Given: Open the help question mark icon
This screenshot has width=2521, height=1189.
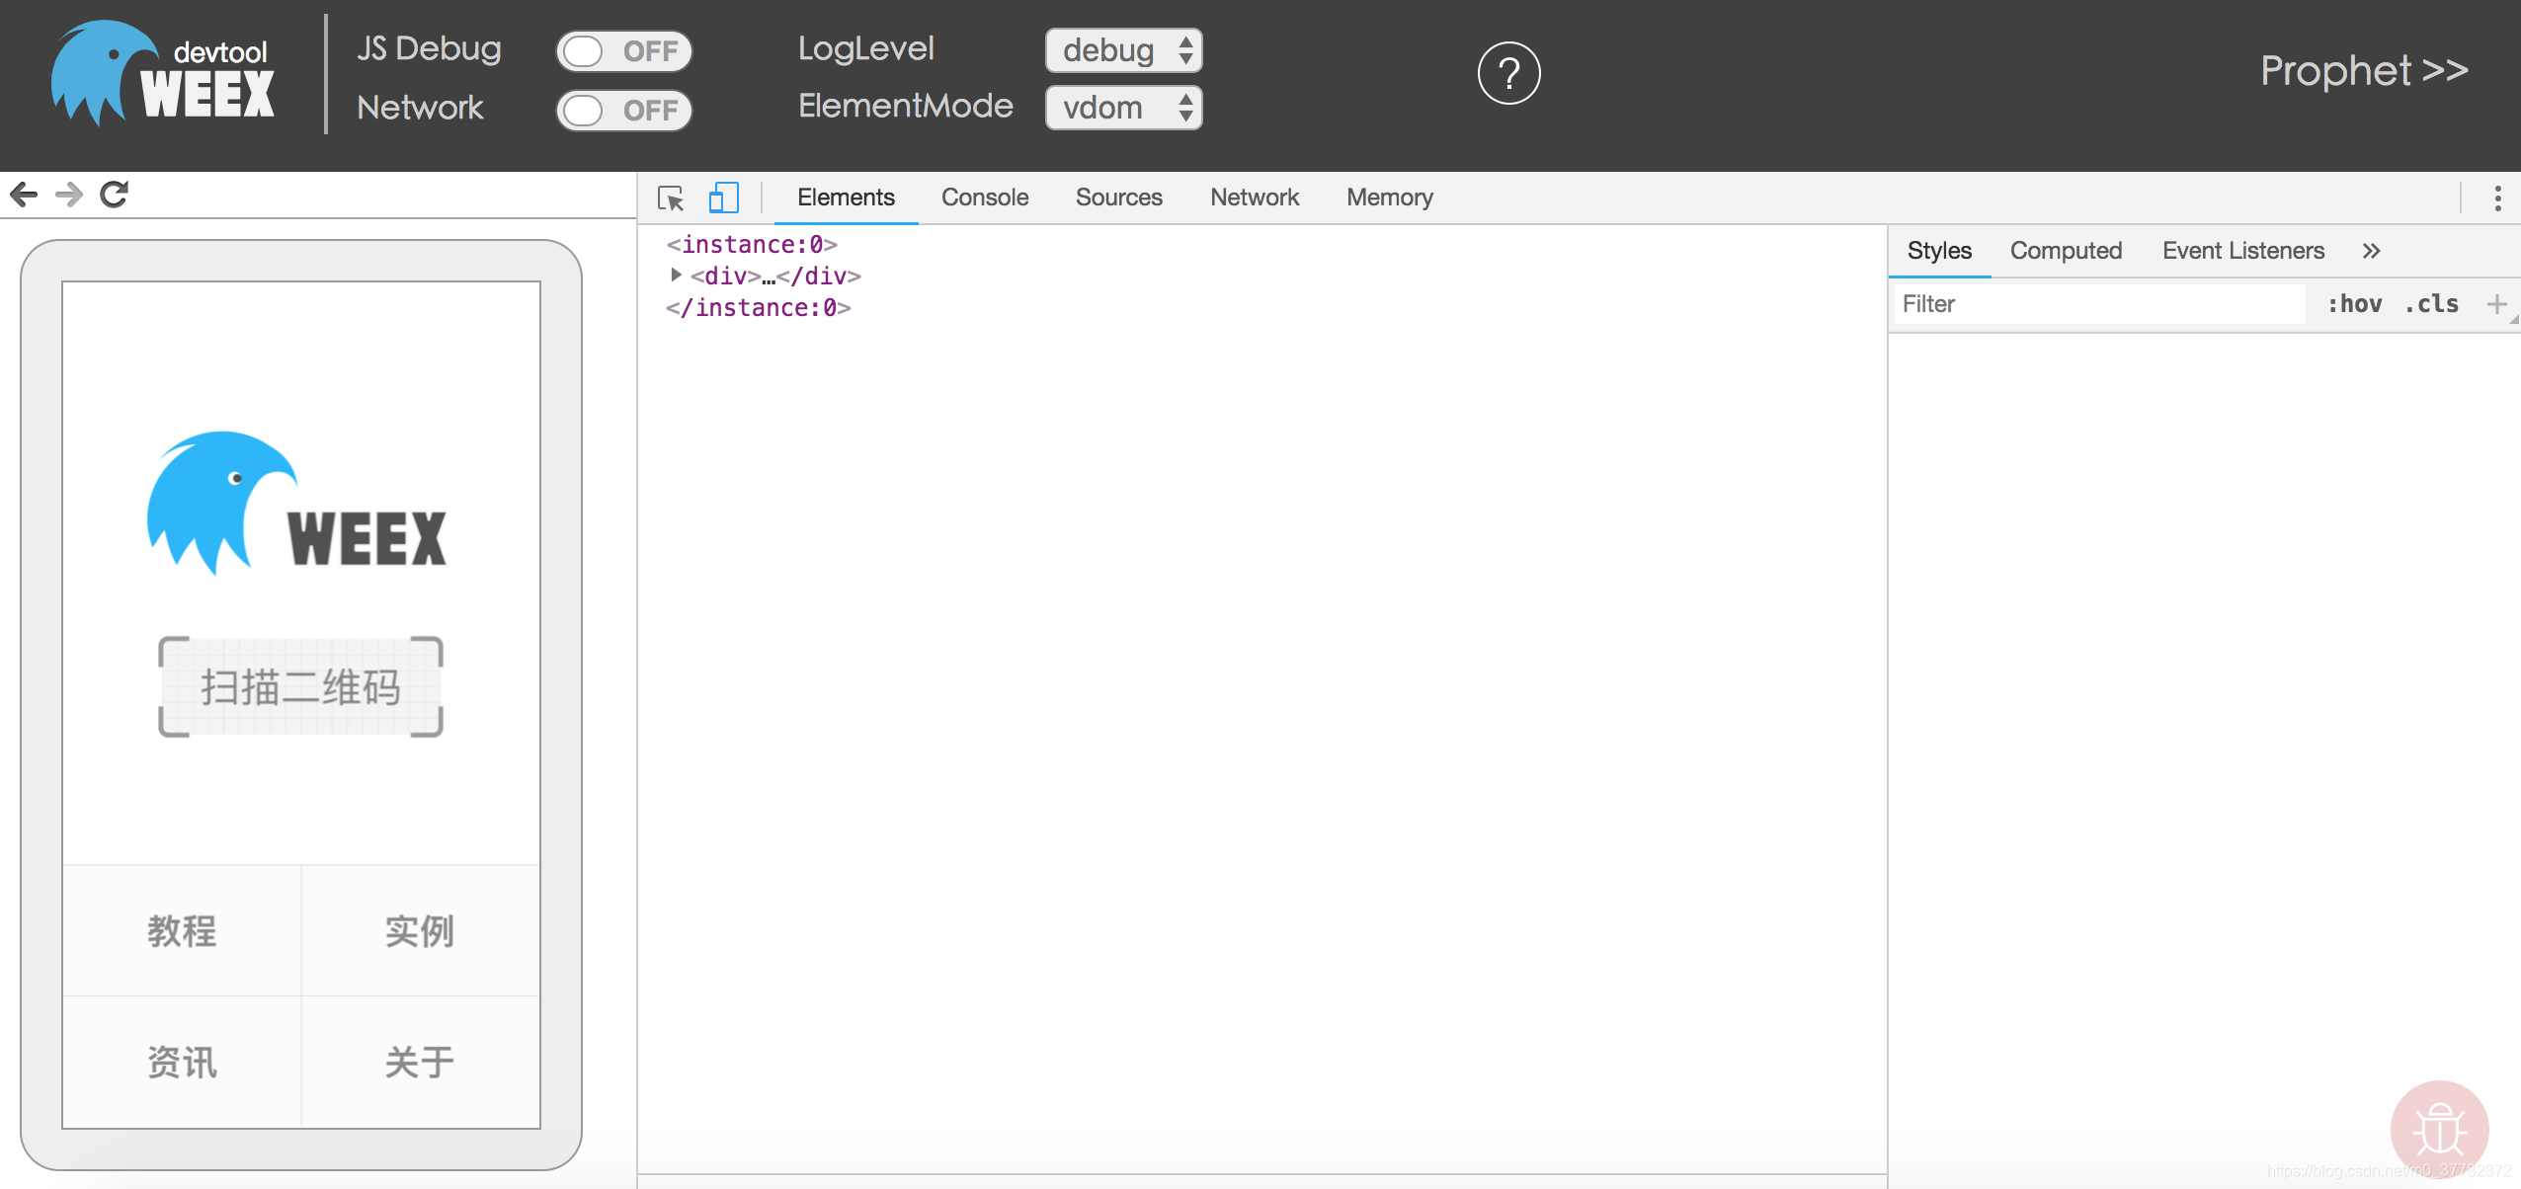Looking at the screenshot, I should coord(1508,73).
